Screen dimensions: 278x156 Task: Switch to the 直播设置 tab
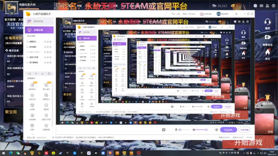(39, 30)
